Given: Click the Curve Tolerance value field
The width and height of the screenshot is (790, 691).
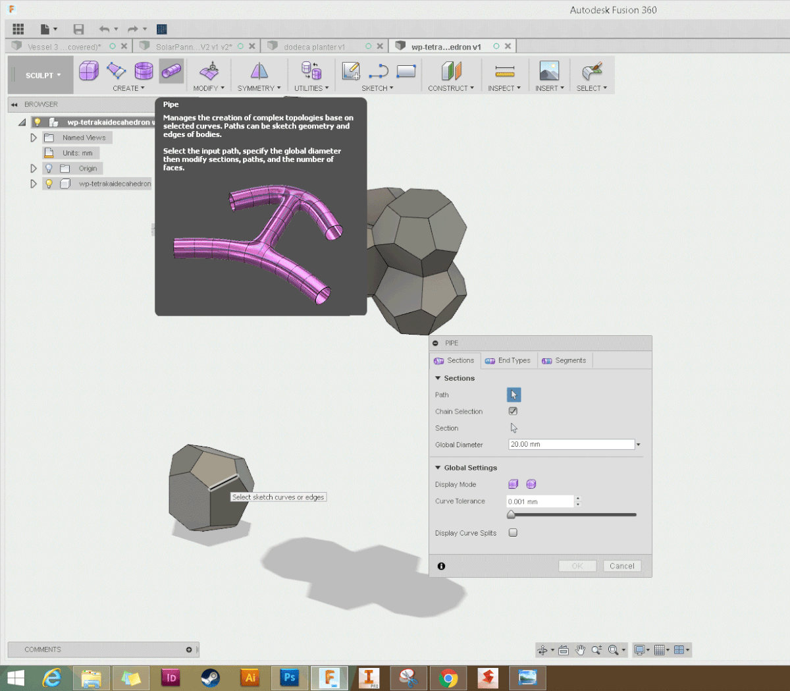Looking at the screenshot, I should pos(540,501).
